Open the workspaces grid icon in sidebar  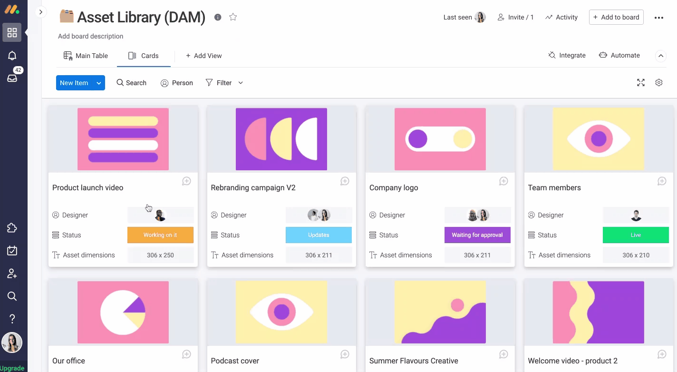coord(12,33)
